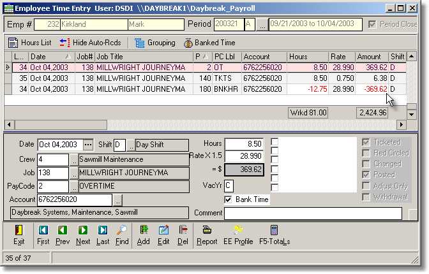
Task: Go to Prev record
Action: (63, 235)
